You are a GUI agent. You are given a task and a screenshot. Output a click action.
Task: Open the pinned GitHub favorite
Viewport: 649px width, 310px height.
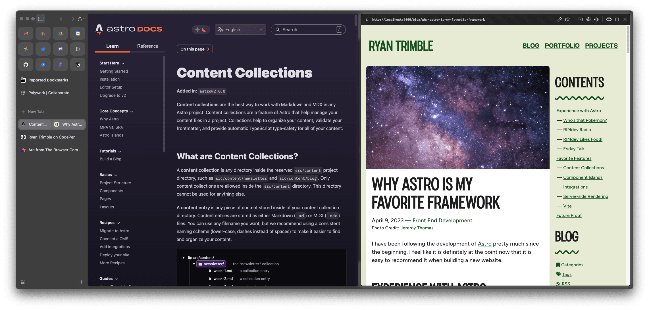point(26,65)
